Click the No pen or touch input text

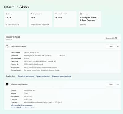[42, 70]
